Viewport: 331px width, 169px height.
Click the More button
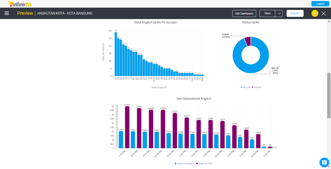[267, 13]
